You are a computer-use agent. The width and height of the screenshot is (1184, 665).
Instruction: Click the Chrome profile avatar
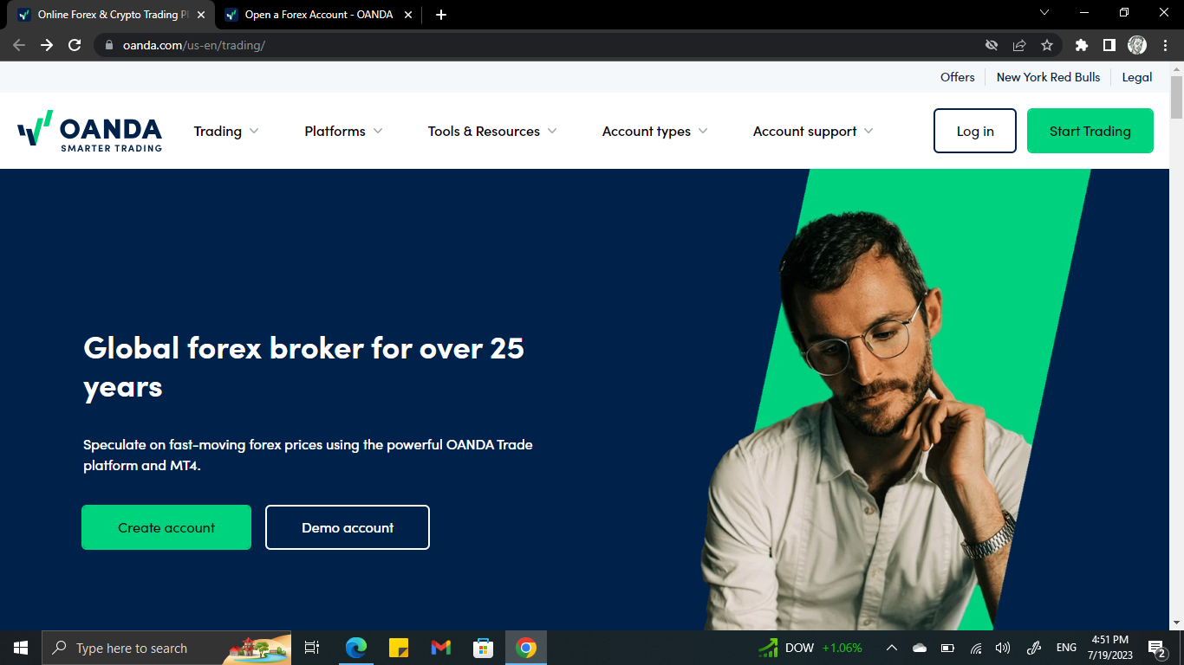click(1137, 45)
